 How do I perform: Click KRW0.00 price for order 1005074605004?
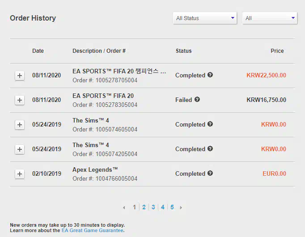pos(274,124)
